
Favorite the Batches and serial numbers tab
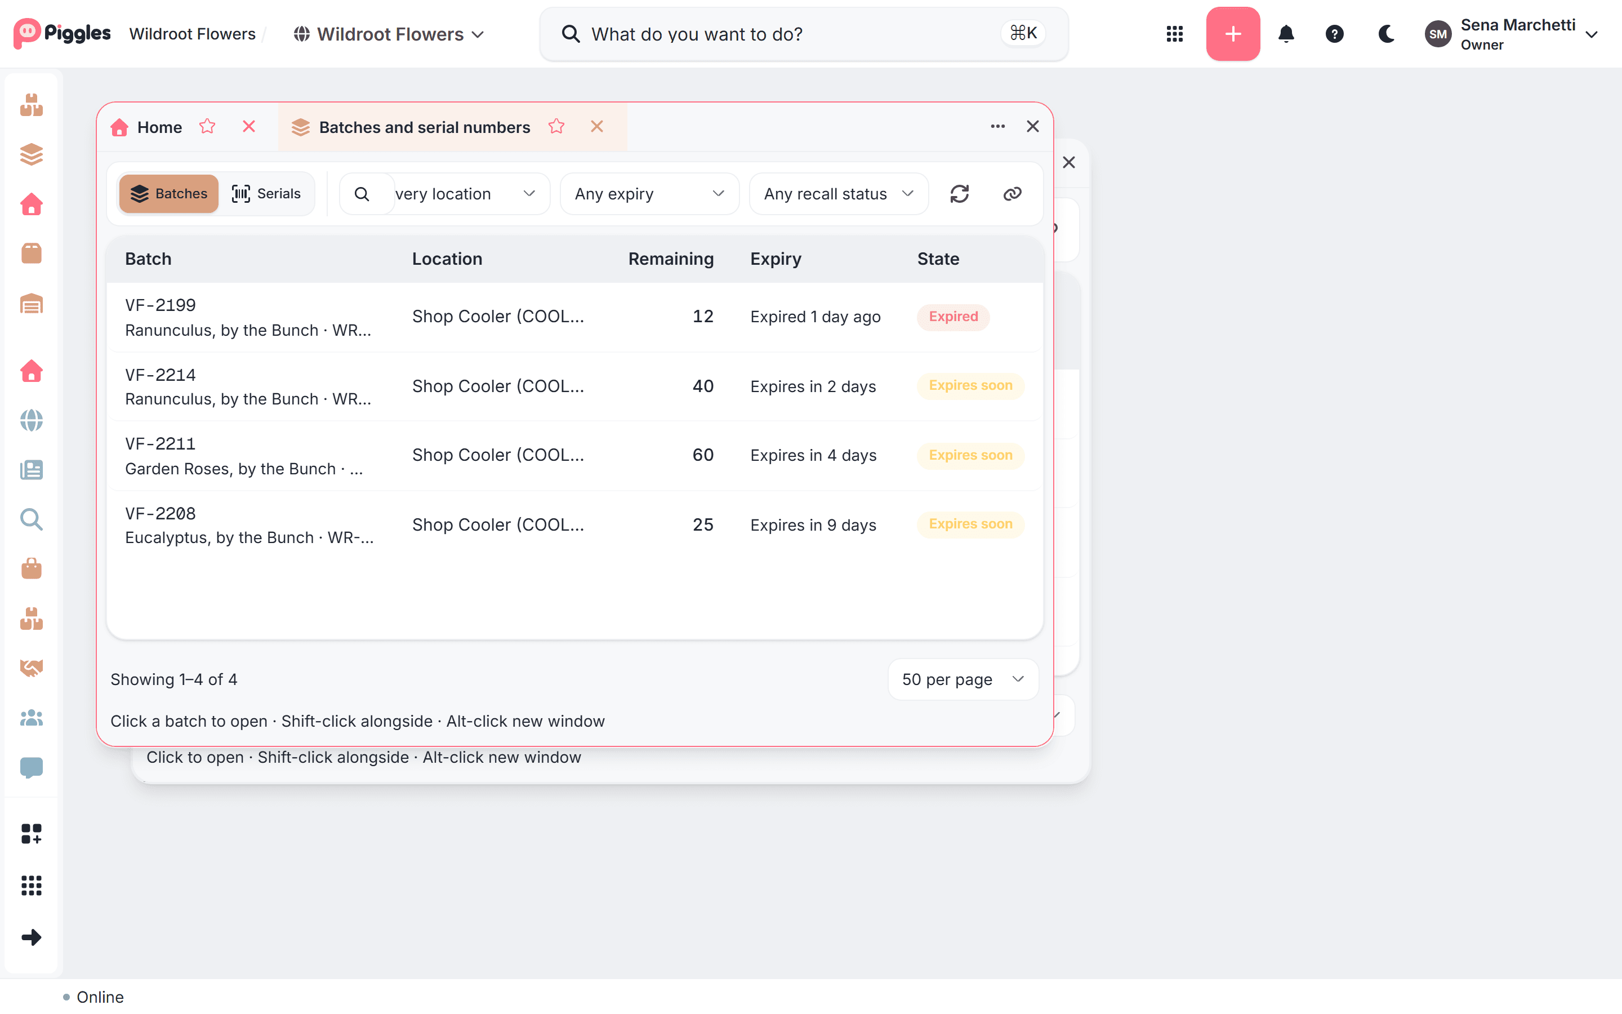coord(556,127)
